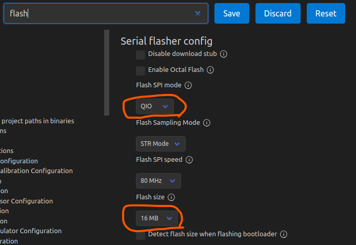Choose flash size from 16 MB dropdown
356x245 pixels.
(x=157, y=218)
